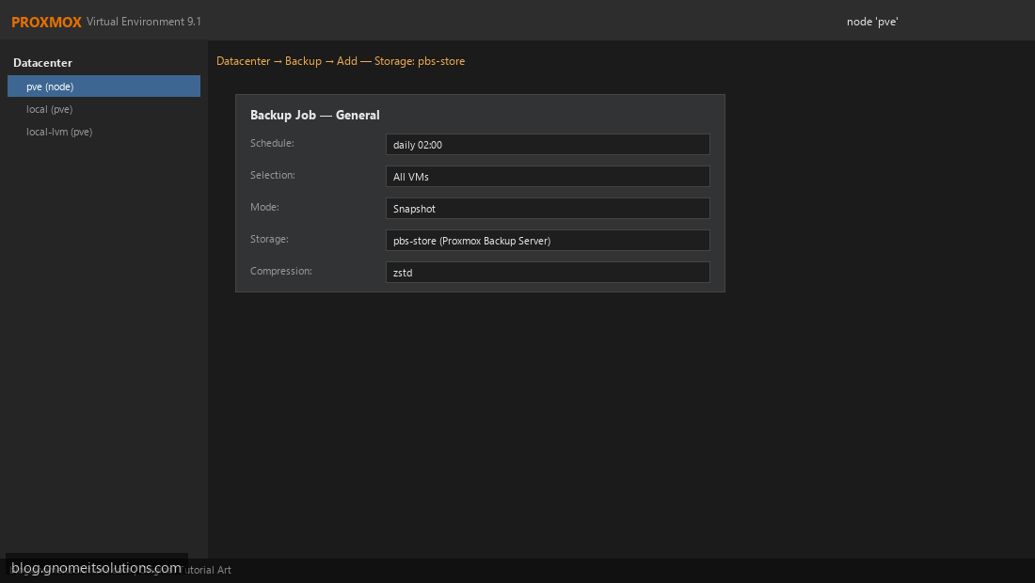Select the pve (node) tree item
Image resolution: width=1035 pixels, height=583 pixels.
click(103, 87)
